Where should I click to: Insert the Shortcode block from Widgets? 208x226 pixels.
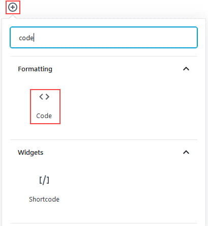[44, 189]
